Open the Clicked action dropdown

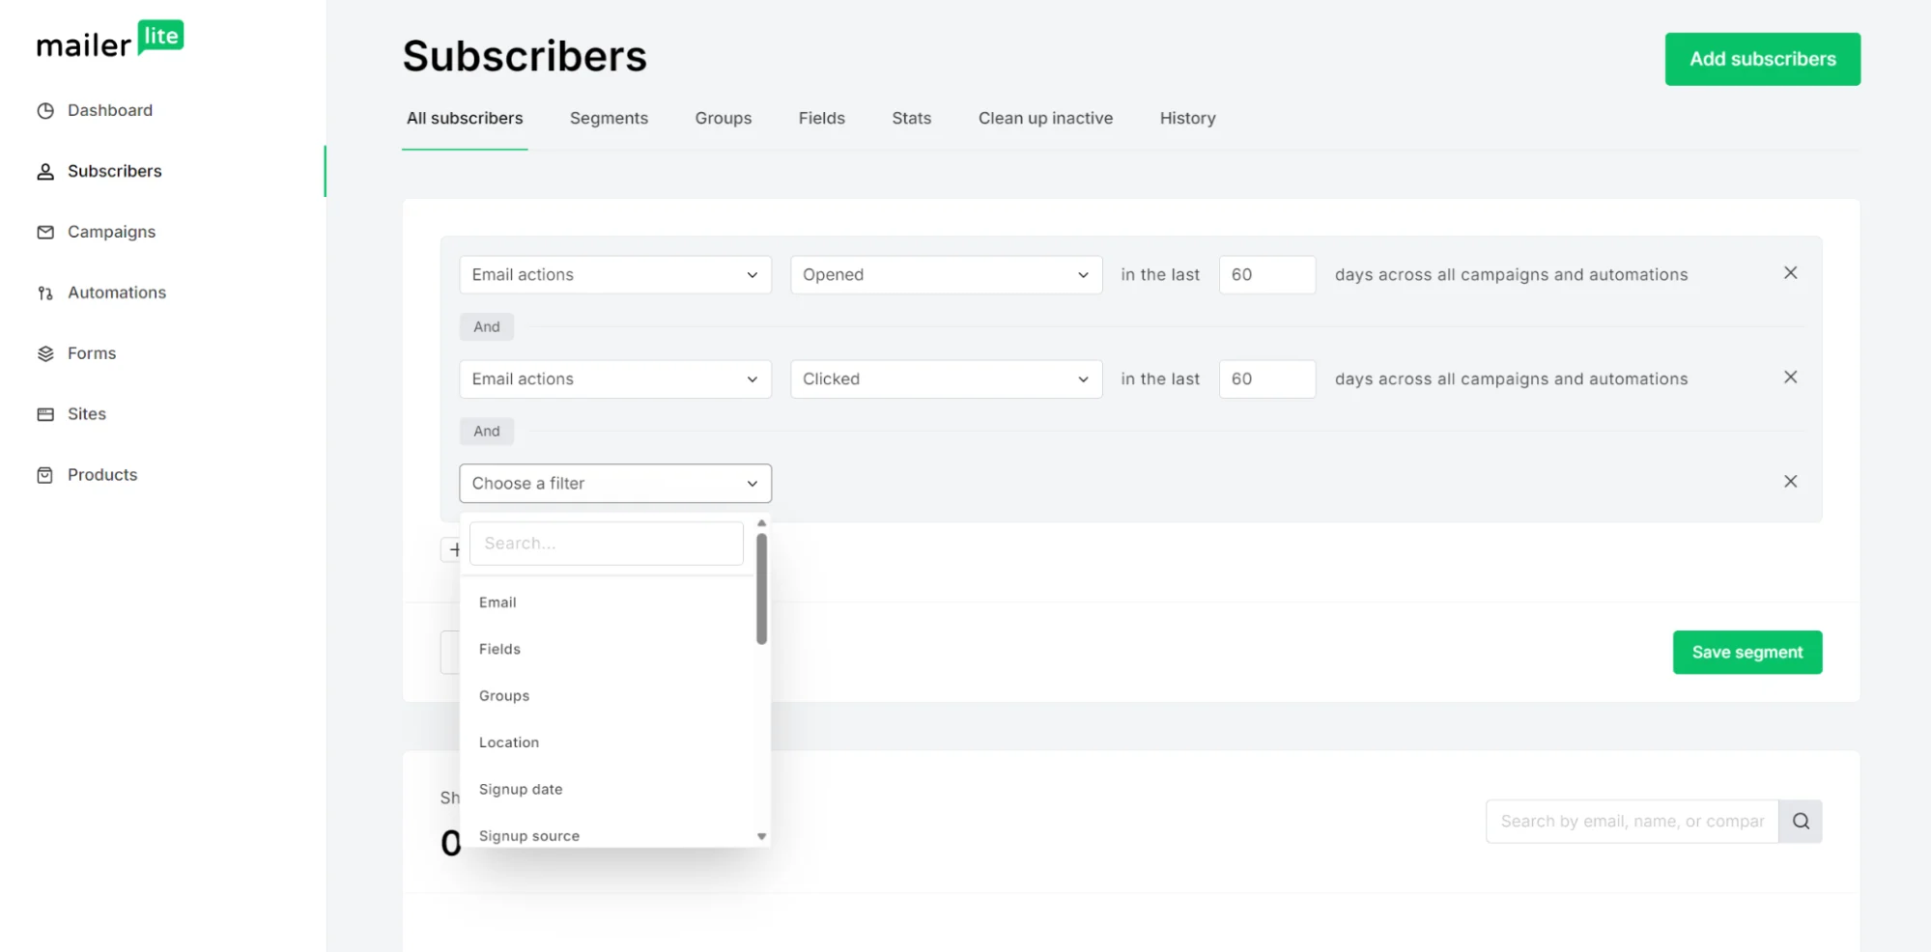(946, 378)
